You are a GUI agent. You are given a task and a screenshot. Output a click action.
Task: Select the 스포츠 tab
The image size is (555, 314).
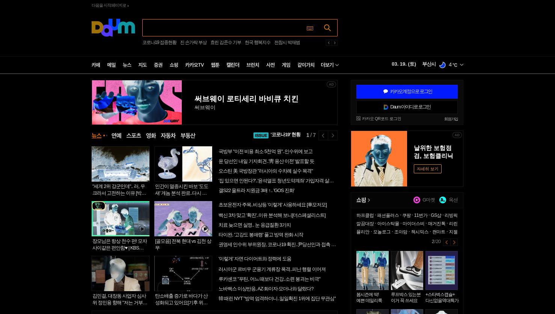[134, 135]
